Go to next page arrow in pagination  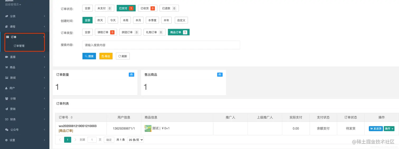pos(75,140)
